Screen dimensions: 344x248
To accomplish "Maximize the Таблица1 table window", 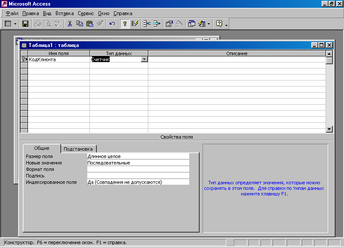I will click(x=321, y=45).
